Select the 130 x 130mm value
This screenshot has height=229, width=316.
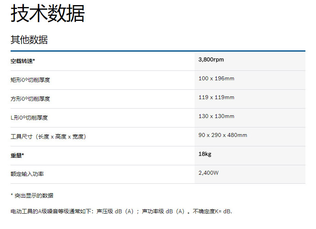click(216, 116)
